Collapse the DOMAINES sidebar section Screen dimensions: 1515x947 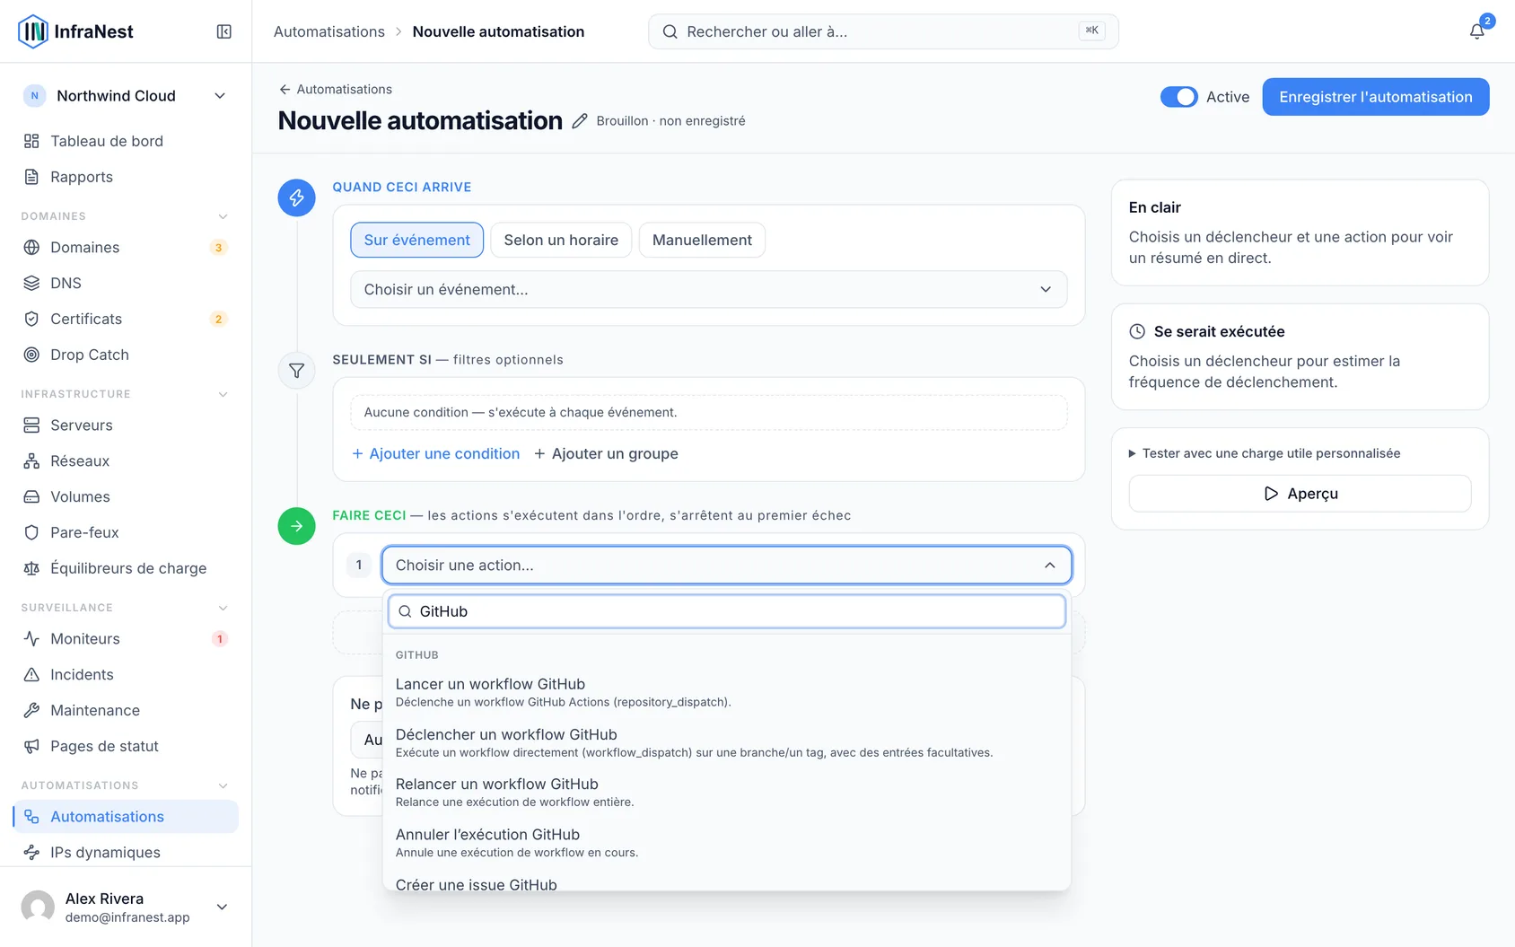click(x=223, y=216)
